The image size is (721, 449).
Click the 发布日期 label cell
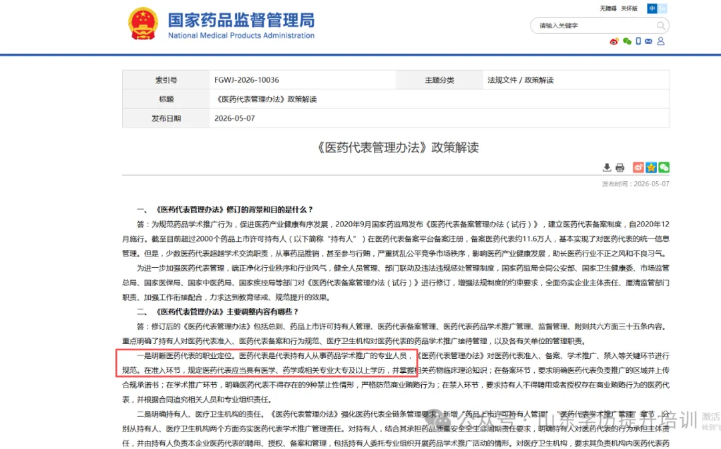point(166,118)
